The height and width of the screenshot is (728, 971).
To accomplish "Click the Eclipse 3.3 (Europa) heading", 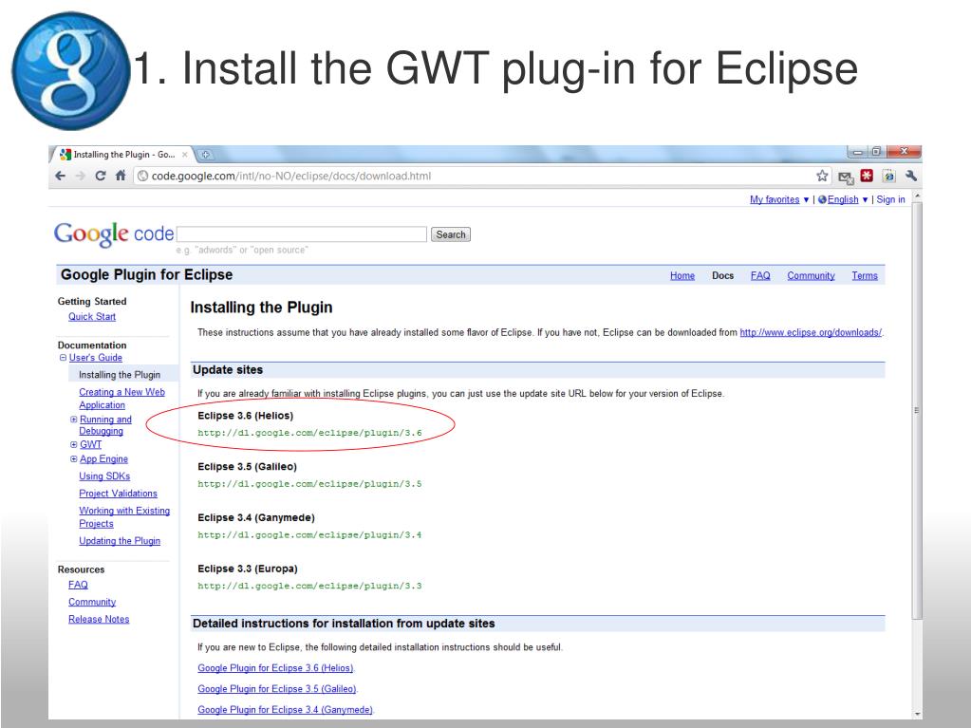I will coord(247,569).
